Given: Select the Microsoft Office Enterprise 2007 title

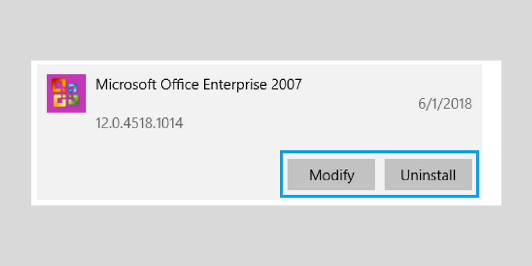Looking at the screenshot, I should tap(198, 84).
